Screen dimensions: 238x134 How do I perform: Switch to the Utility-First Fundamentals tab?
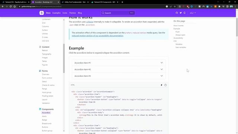tap(75, 2)
